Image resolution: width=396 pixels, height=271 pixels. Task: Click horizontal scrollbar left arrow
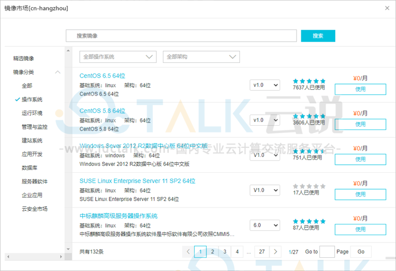pos(8,257)
